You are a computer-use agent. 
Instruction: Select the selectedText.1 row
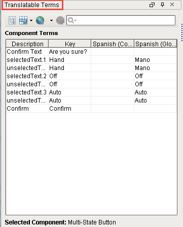pyautogui.click(x=91, y=60)
